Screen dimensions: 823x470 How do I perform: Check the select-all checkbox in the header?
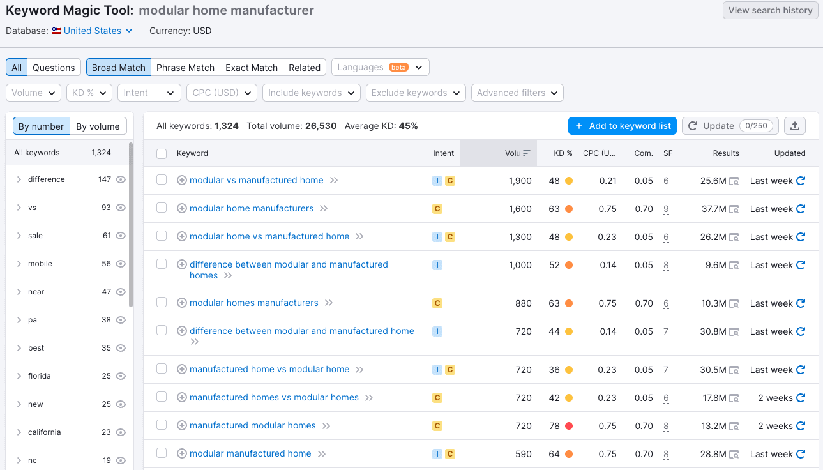coord(162,153)
